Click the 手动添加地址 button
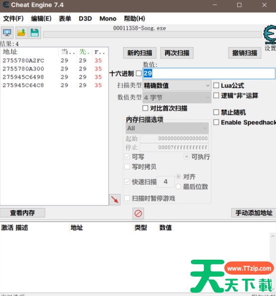 coord(254,213)
